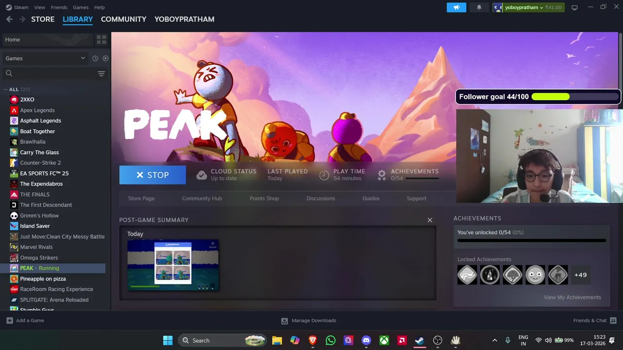The width and height of the screenshot is (623, 350).
Task: Open the Help menu
Action: (x=99, y=7)
